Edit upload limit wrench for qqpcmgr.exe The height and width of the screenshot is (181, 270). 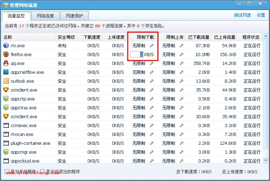[181, 152]
